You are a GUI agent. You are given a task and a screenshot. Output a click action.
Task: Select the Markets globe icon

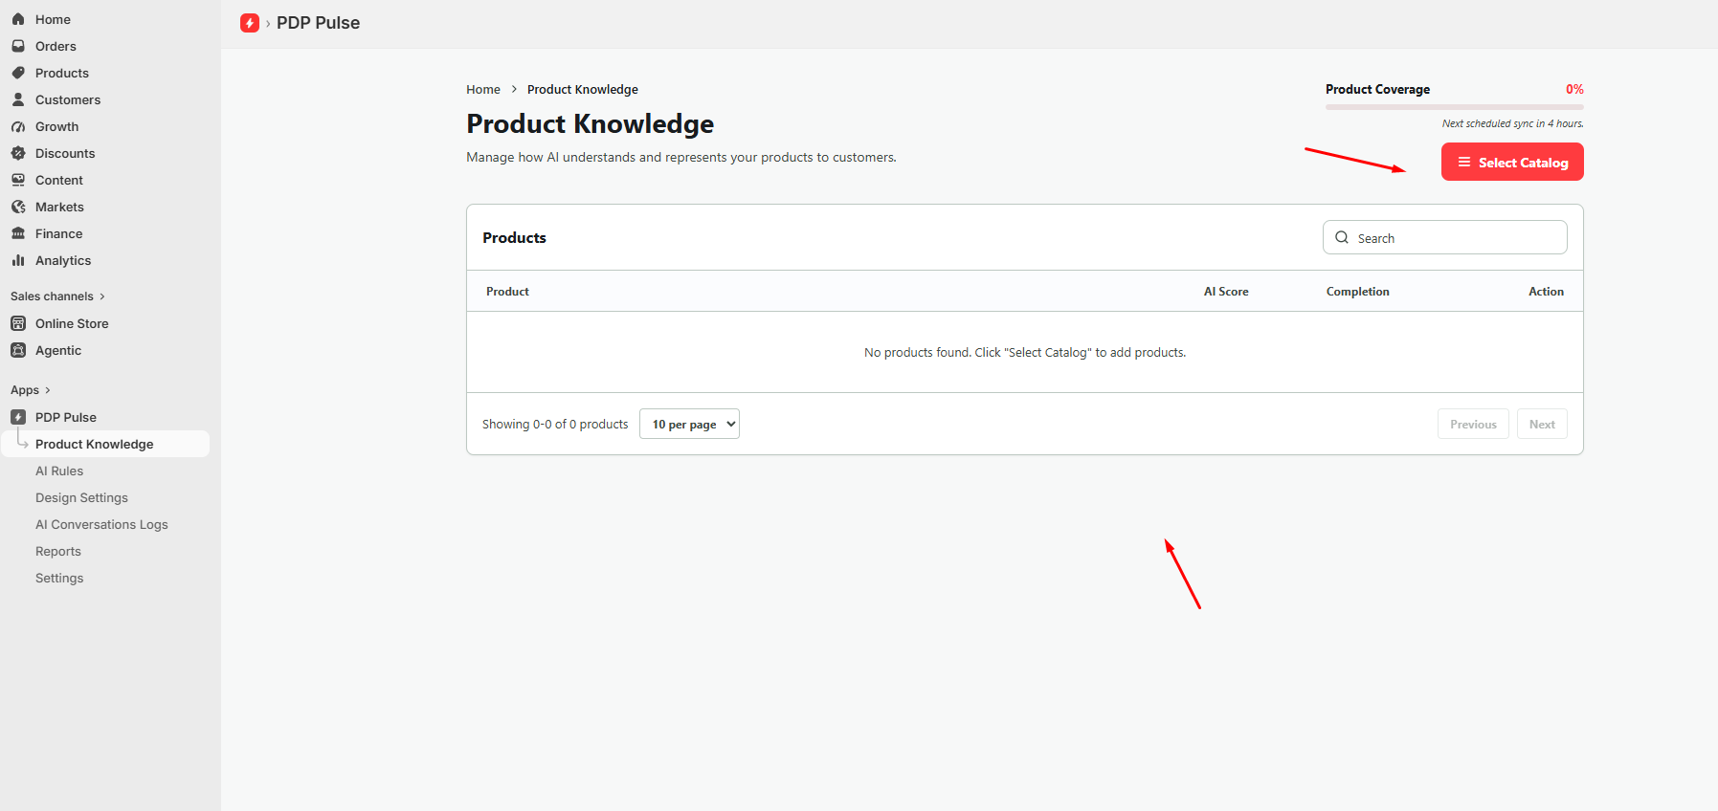(x=18, y=207)
